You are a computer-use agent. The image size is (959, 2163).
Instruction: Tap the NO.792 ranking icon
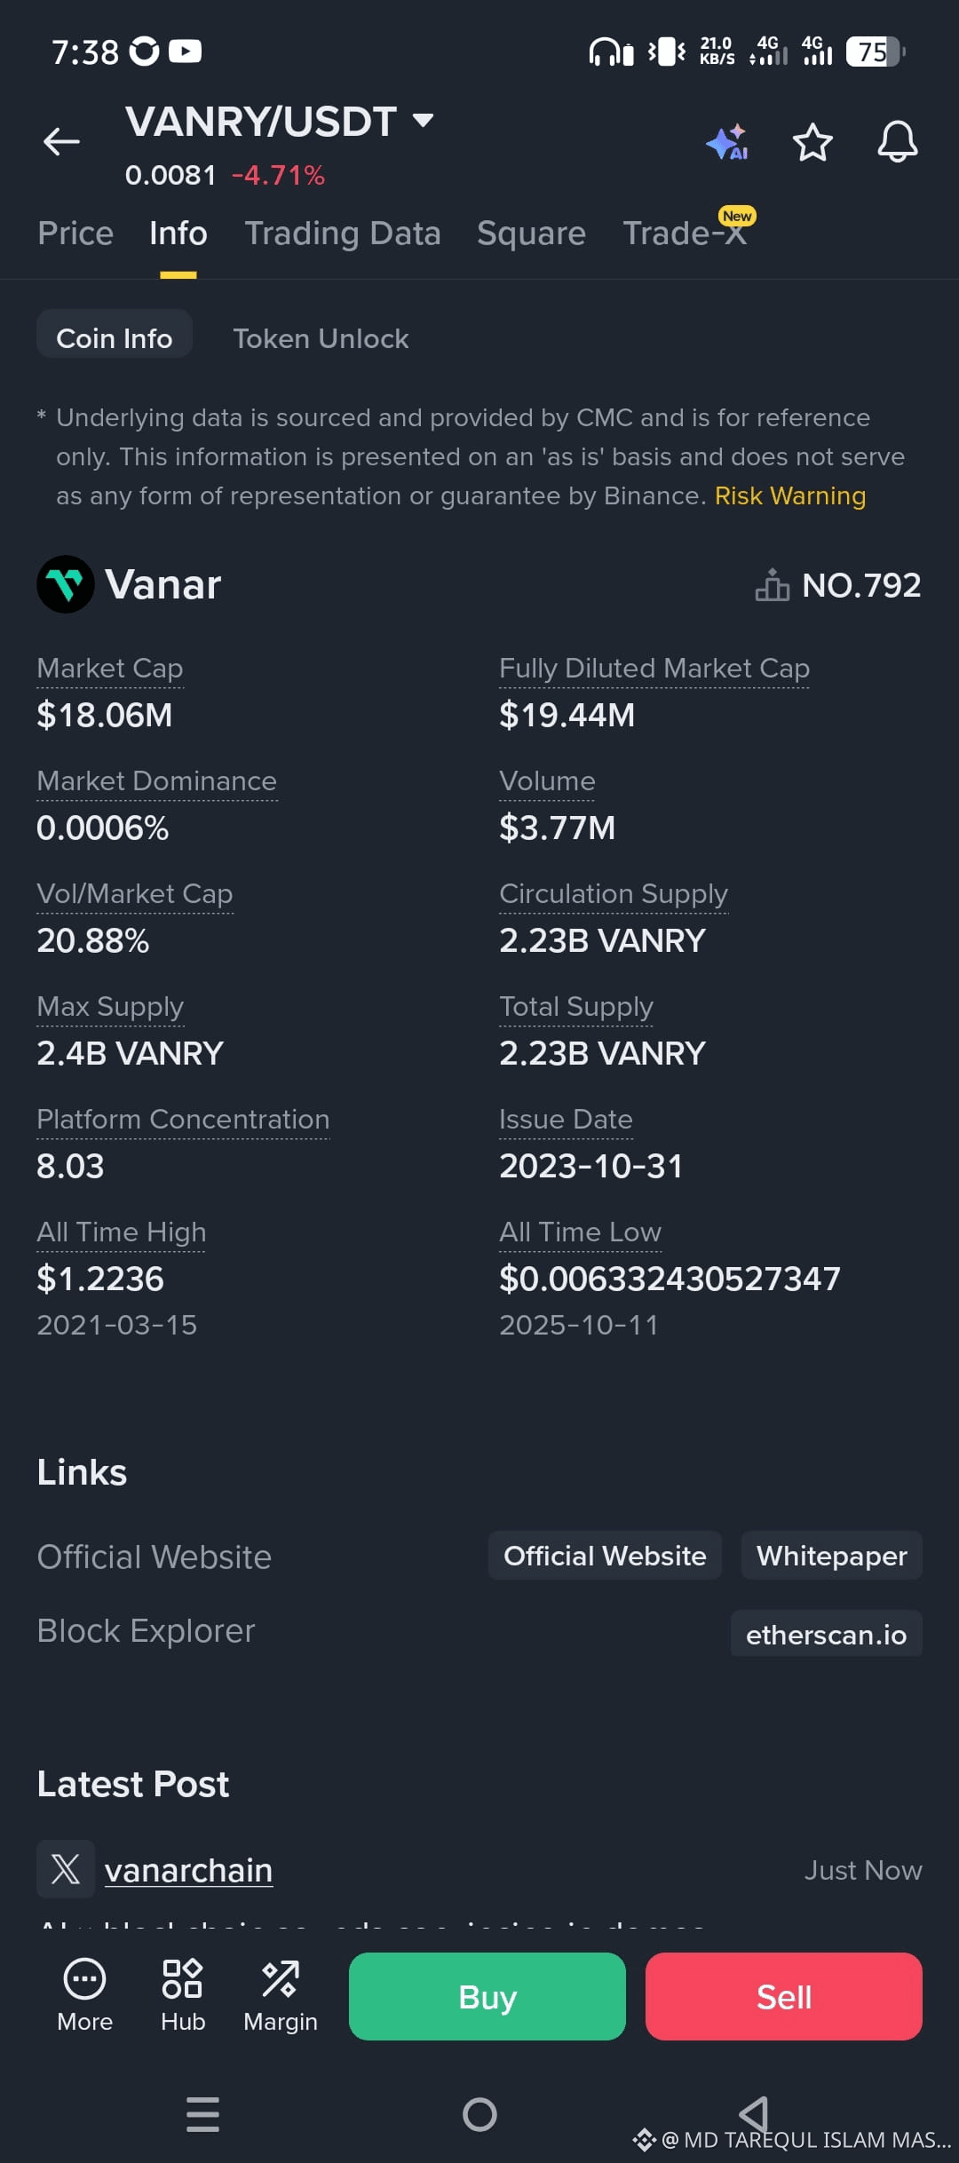click(772, 585)
